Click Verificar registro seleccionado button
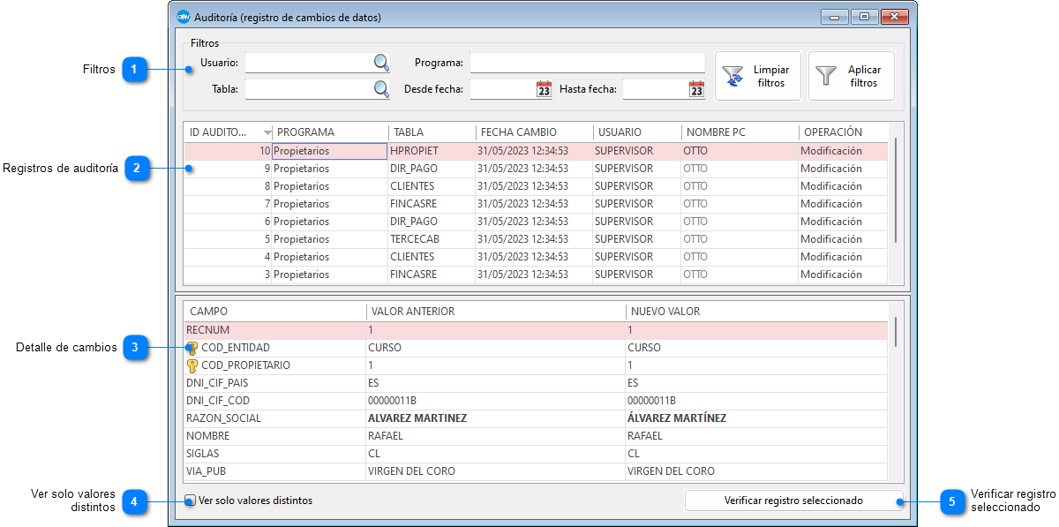This screenshot has width=1059, height=527. (x=793, y=501)
